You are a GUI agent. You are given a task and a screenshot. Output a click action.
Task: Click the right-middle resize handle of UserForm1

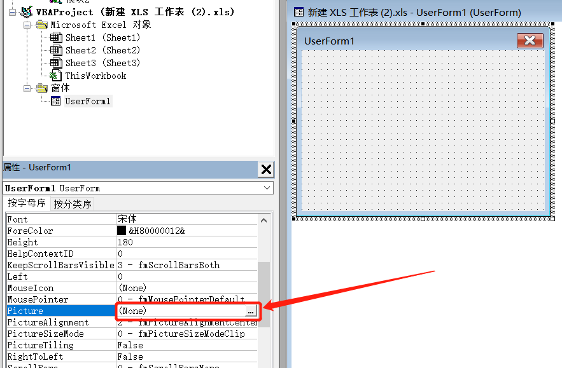click(552, 121)
